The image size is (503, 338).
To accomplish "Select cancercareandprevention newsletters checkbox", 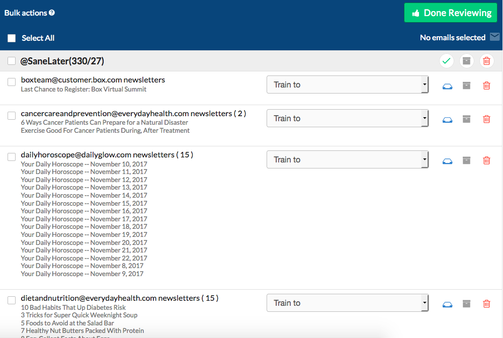I will [12, 116].
